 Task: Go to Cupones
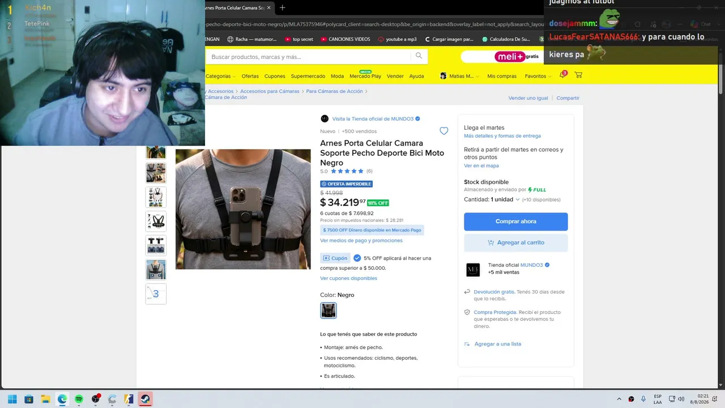click(x=275, y=76)
